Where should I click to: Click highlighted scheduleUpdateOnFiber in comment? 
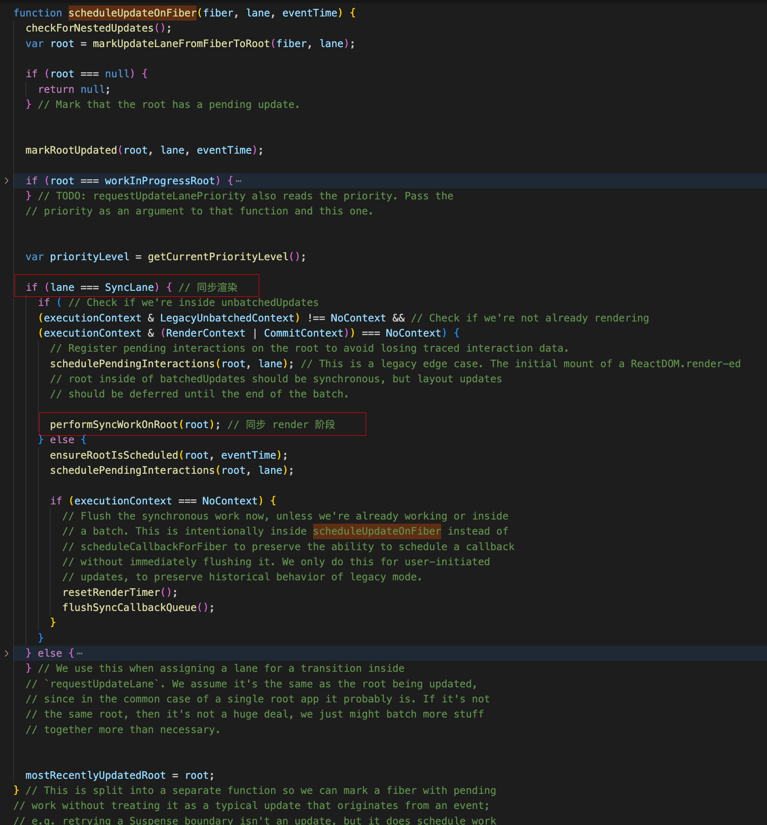point(377,531)
